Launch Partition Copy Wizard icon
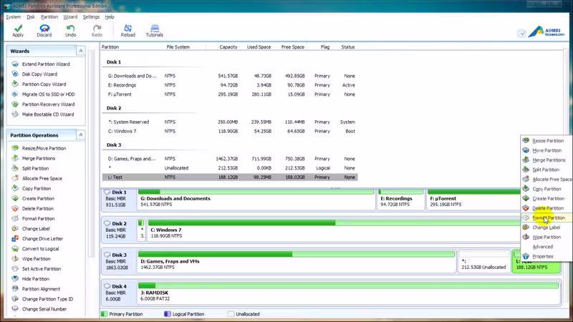The width and height of the screenshot is (573, 322). click(x=15, y=84)
